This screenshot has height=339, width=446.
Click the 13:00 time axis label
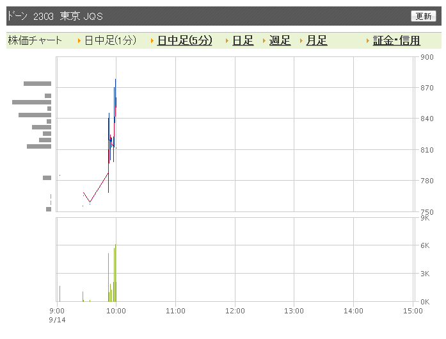point(294,311)
